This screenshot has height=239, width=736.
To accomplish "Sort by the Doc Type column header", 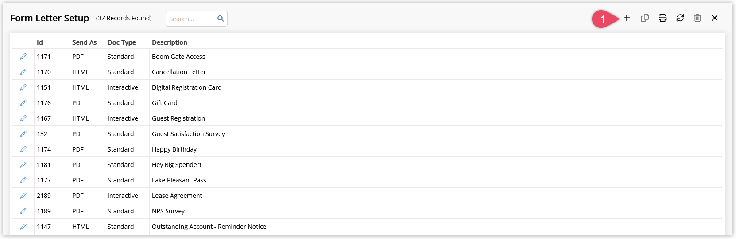I will click(122, 42).
